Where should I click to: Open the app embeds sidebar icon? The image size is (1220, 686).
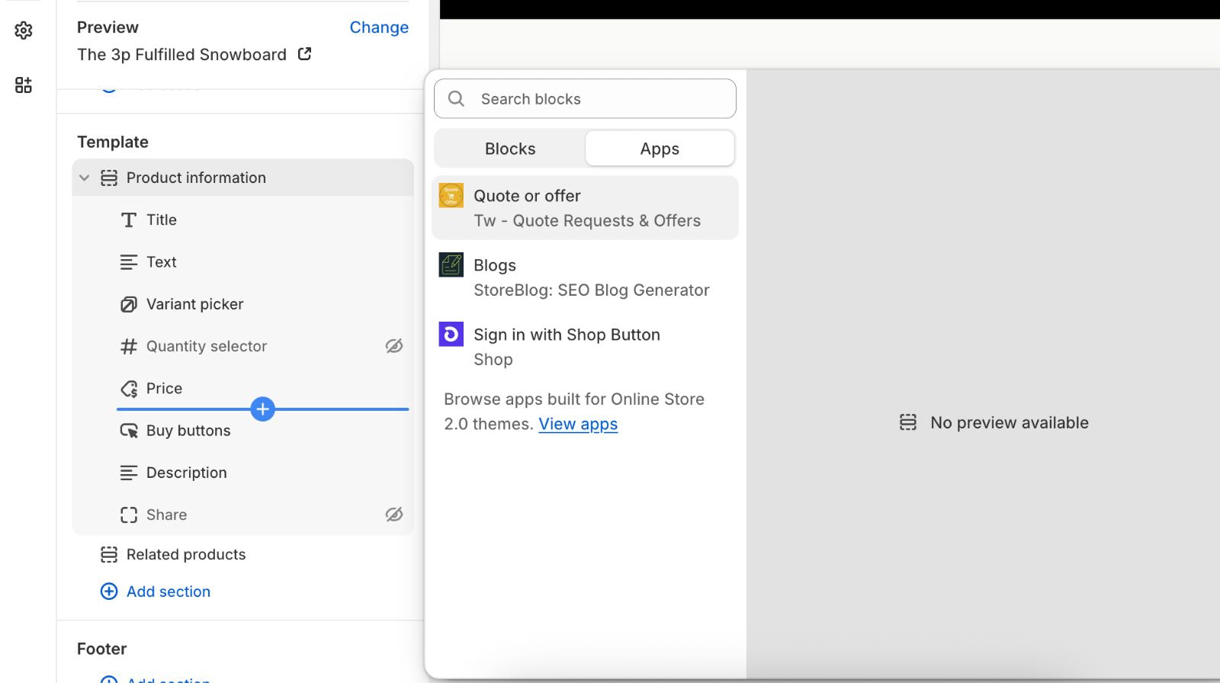24,85
